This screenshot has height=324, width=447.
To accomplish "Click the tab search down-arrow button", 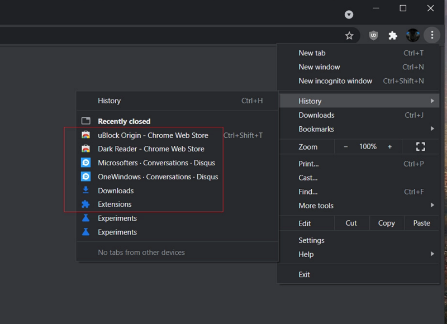I will click(349, 15).
